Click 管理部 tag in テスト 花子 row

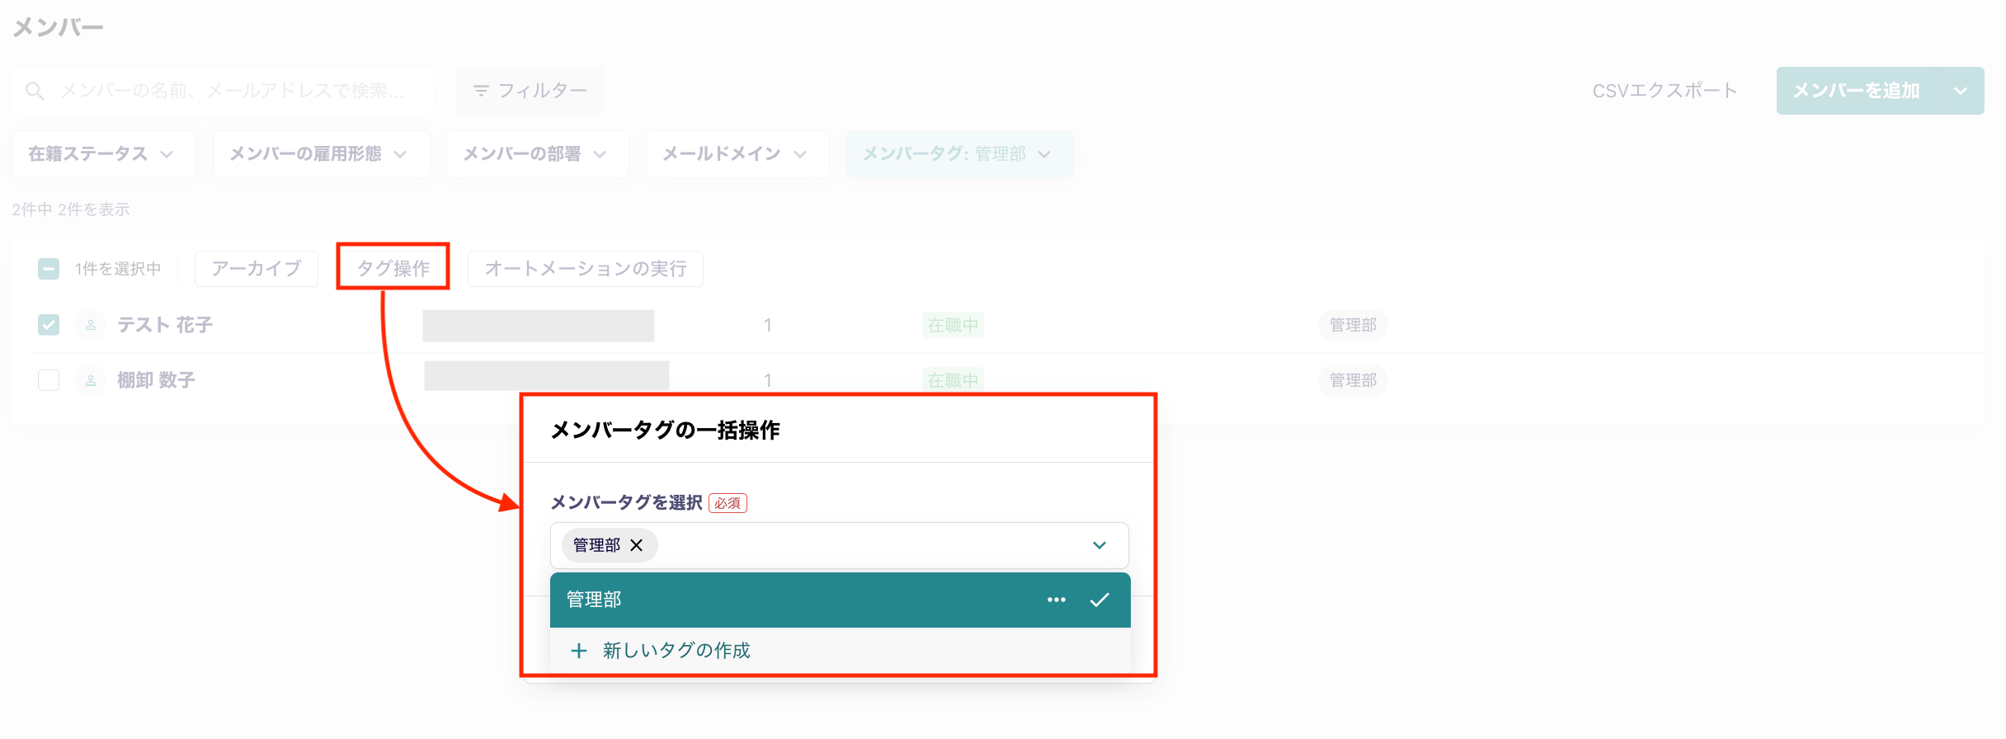click(x=1353, y=325)
